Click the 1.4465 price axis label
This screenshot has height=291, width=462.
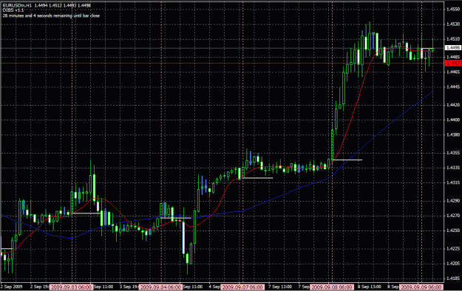point(453,72)
